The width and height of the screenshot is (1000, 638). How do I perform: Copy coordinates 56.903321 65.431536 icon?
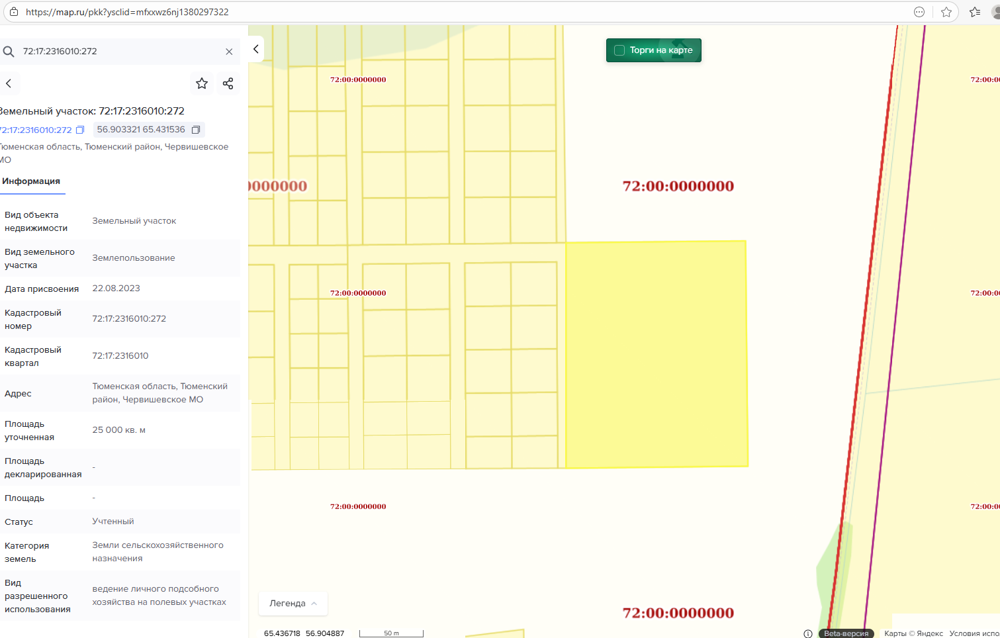196,130
